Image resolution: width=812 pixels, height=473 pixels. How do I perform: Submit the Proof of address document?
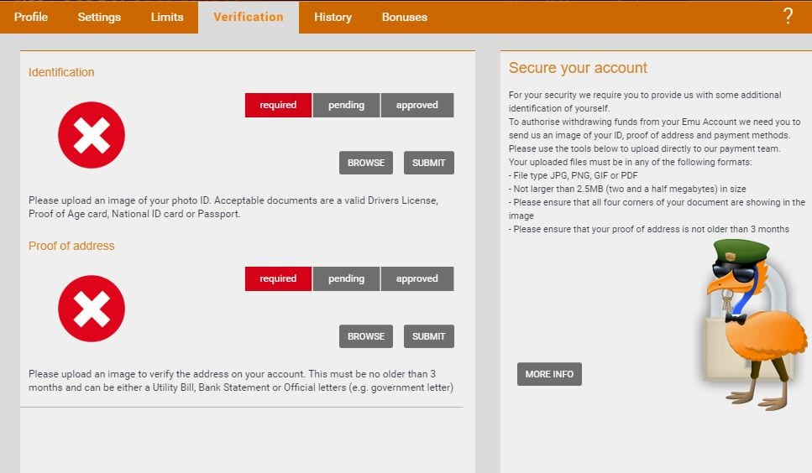click(428, 336)
